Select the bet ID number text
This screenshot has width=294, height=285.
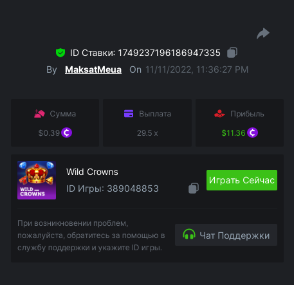[x=169, y=53]
